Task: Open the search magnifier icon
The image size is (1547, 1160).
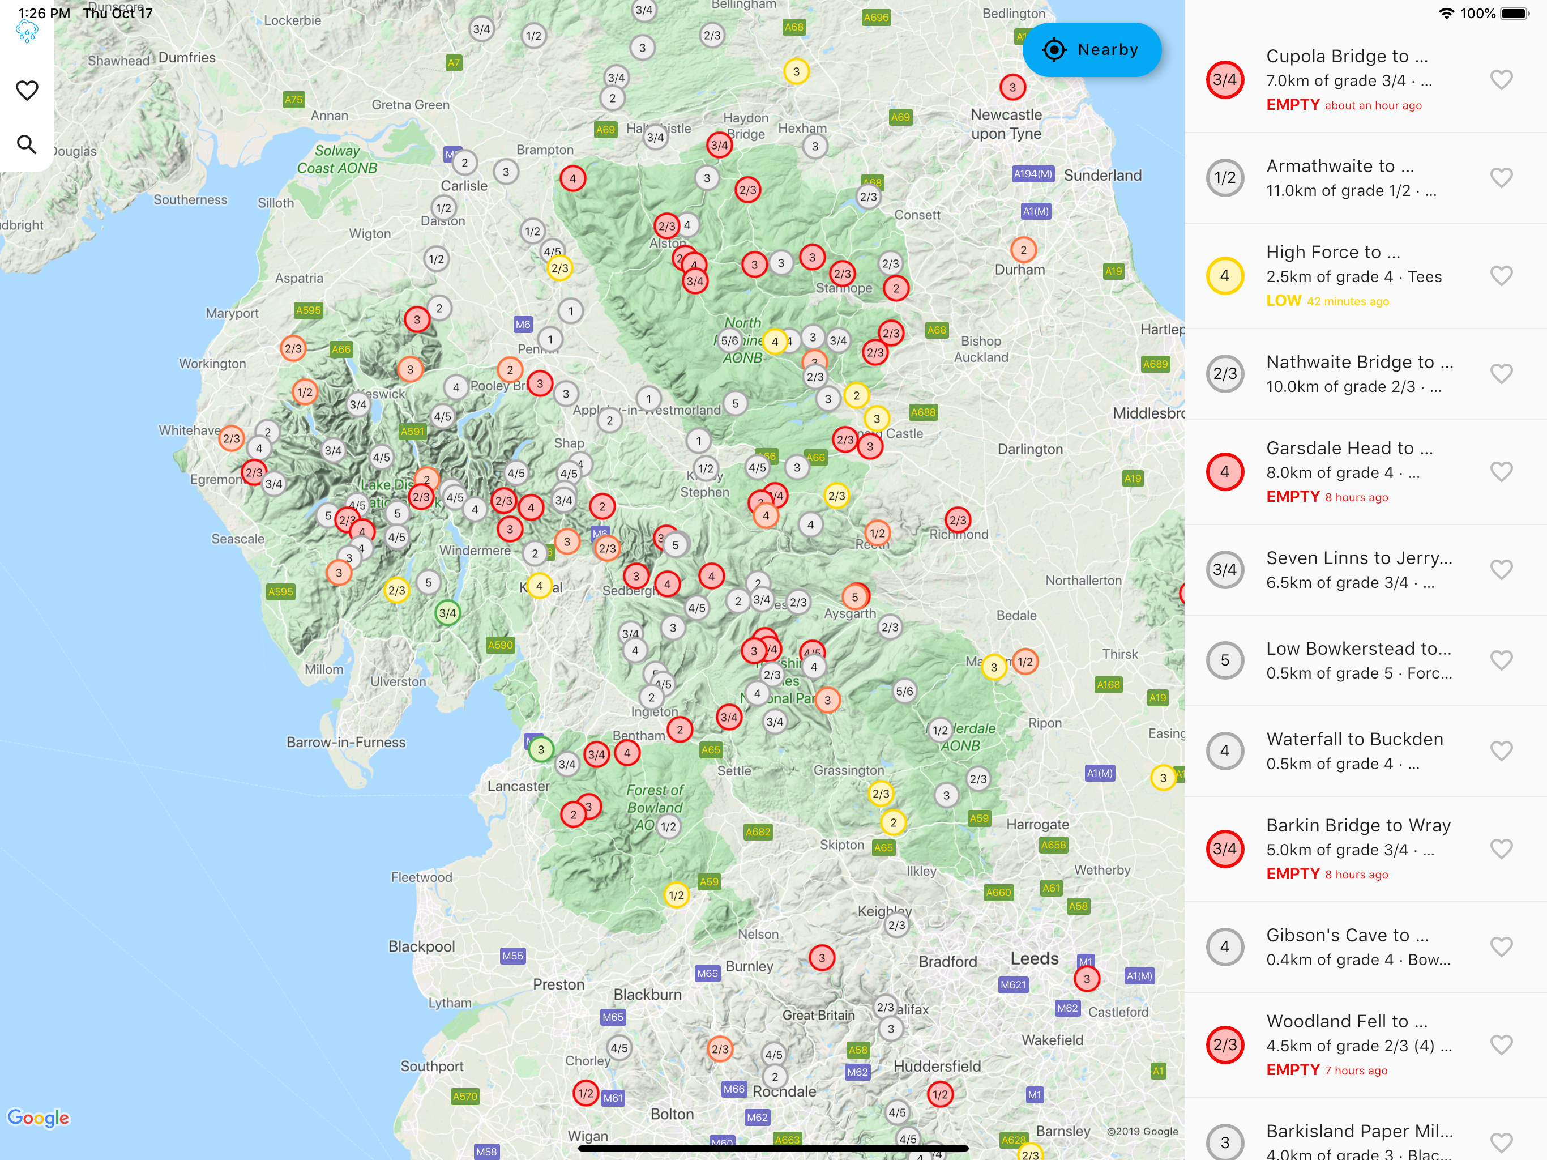Action: (x=27, y=144)
